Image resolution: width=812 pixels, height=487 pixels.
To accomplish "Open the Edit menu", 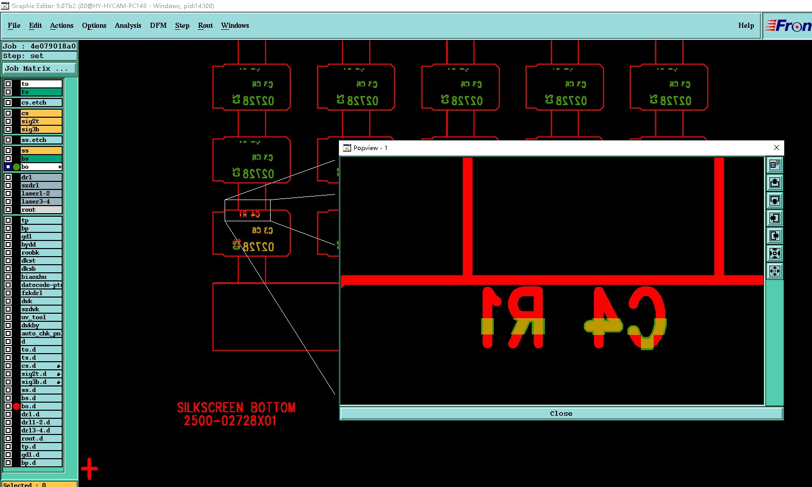I will click(35, 25).
